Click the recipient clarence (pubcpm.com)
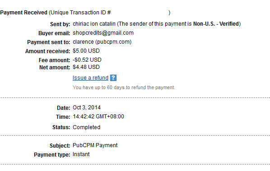Viewport: 270px width, 171px height. coord(102,42)
